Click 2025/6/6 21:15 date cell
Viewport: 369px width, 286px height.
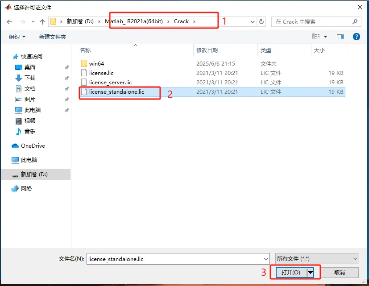[216, 63]
